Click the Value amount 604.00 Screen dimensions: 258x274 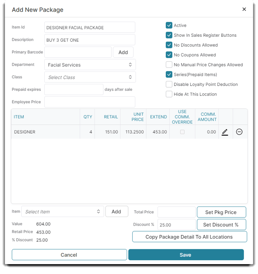coord(43,224)
